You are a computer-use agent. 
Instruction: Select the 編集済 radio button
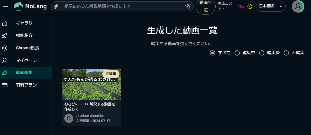(x=262, y=53)
